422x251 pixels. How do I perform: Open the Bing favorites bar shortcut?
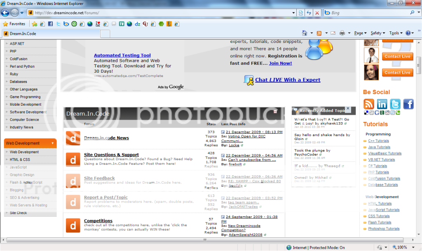point(66,24)
